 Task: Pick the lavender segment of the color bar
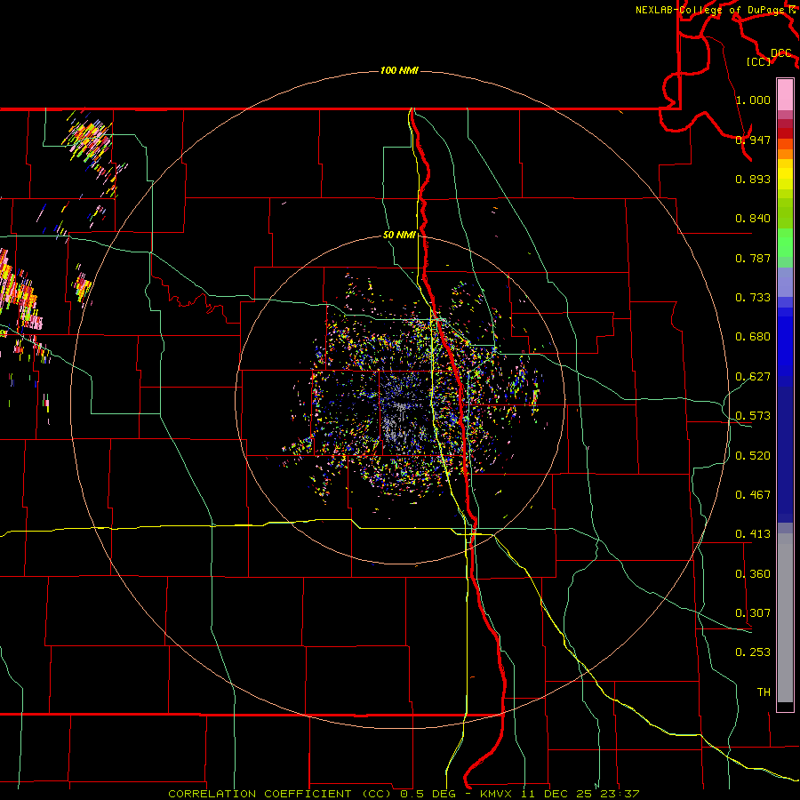click(785, 283)
